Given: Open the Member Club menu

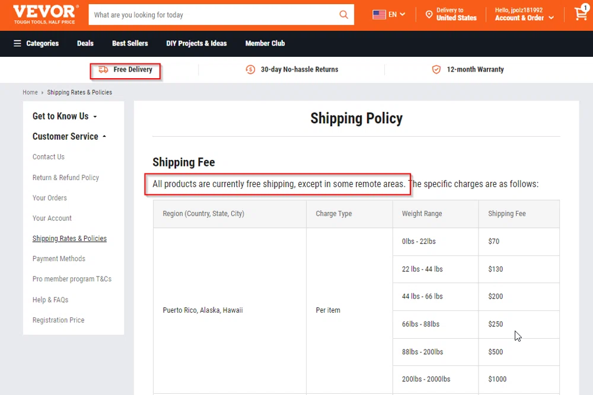Looking at the screenshot, I should coord(264,43).
